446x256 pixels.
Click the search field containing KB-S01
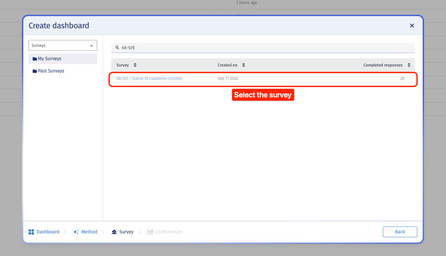tap(263, 48)
